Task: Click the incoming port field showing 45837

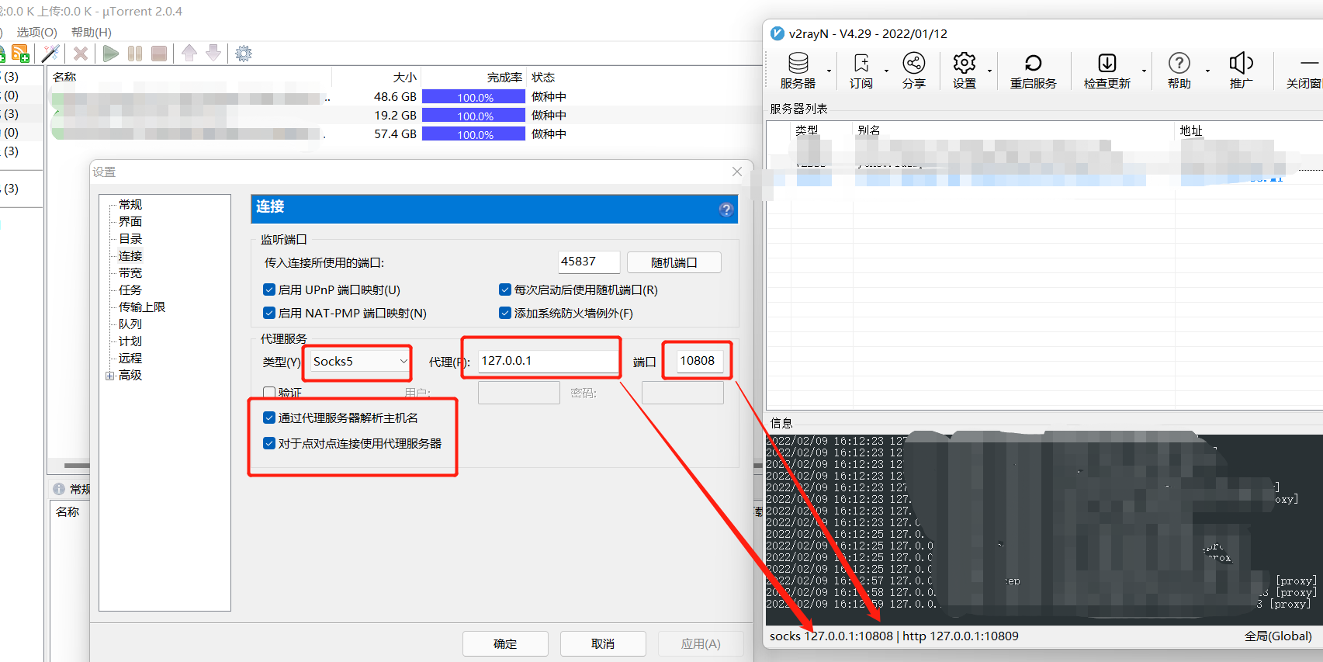Action: click(589, 262)
